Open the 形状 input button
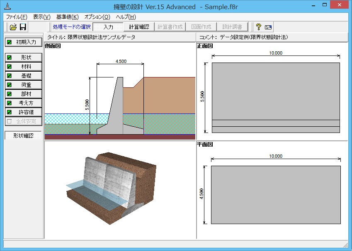 [x=24, y=58]
